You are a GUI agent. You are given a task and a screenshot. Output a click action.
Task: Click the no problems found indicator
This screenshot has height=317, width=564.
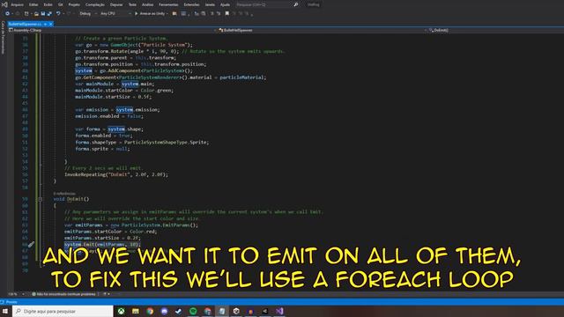[x=63, y=294]
